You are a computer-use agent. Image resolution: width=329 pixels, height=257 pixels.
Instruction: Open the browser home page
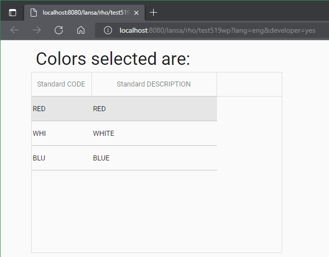click(81, 30)
